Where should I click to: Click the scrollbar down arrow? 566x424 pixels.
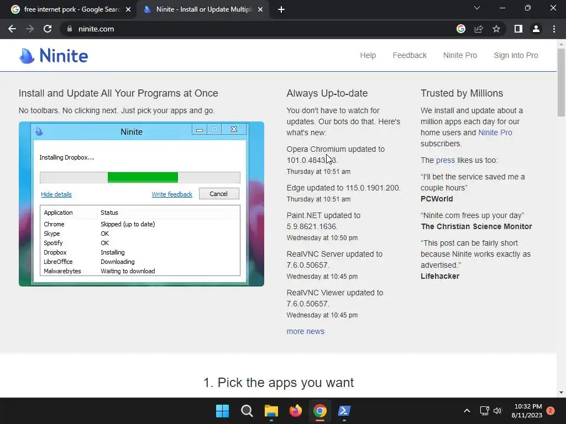point(561,393)
